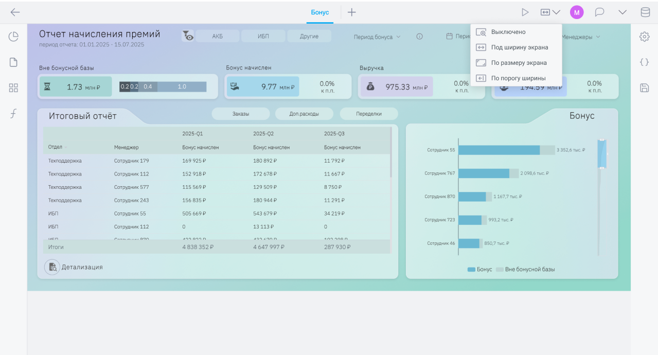The width and height of the screenshot is (658, 355).
Task: Toggle the ИБП filter button
Action: click(x=263, y=36)
